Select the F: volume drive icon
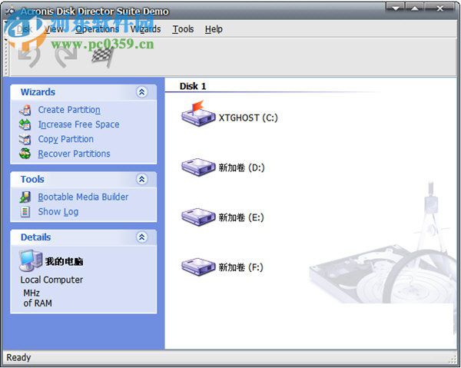This screenshot has height=368, width=461. coord(198,267)
